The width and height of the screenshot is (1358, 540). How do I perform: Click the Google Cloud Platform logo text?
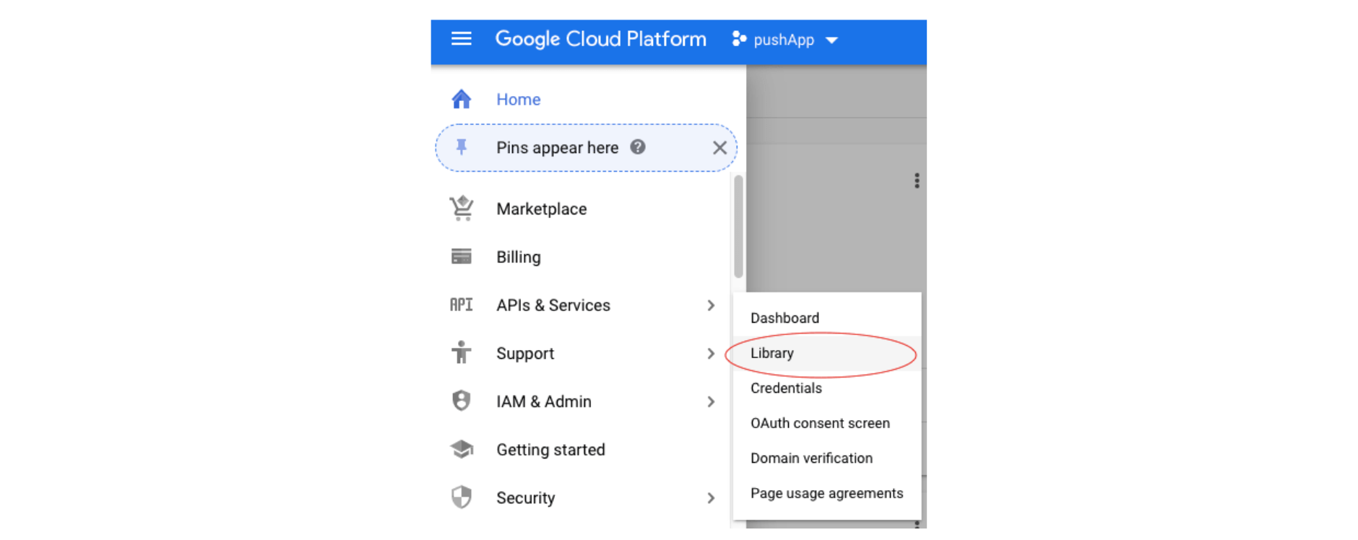point(600,39)
